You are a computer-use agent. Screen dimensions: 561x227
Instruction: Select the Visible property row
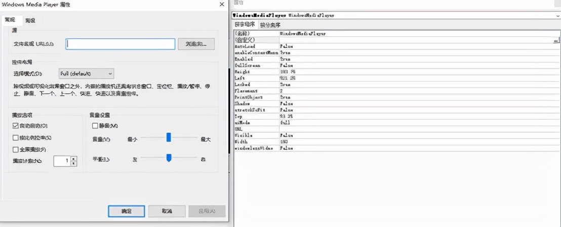click(396, 135)
